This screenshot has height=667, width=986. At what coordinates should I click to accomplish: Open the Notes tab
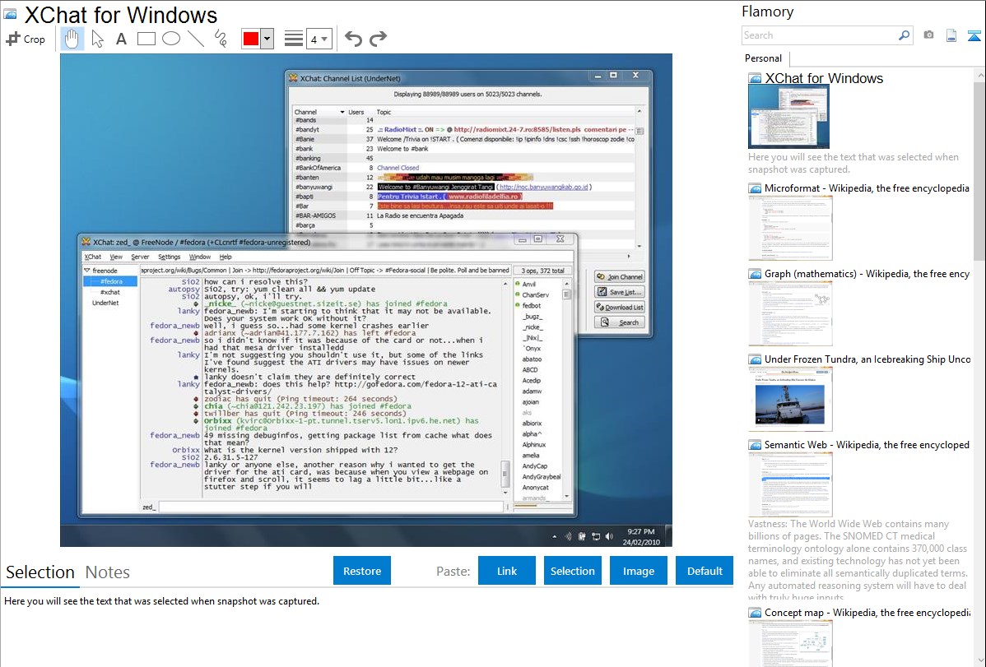pos(108,572)
